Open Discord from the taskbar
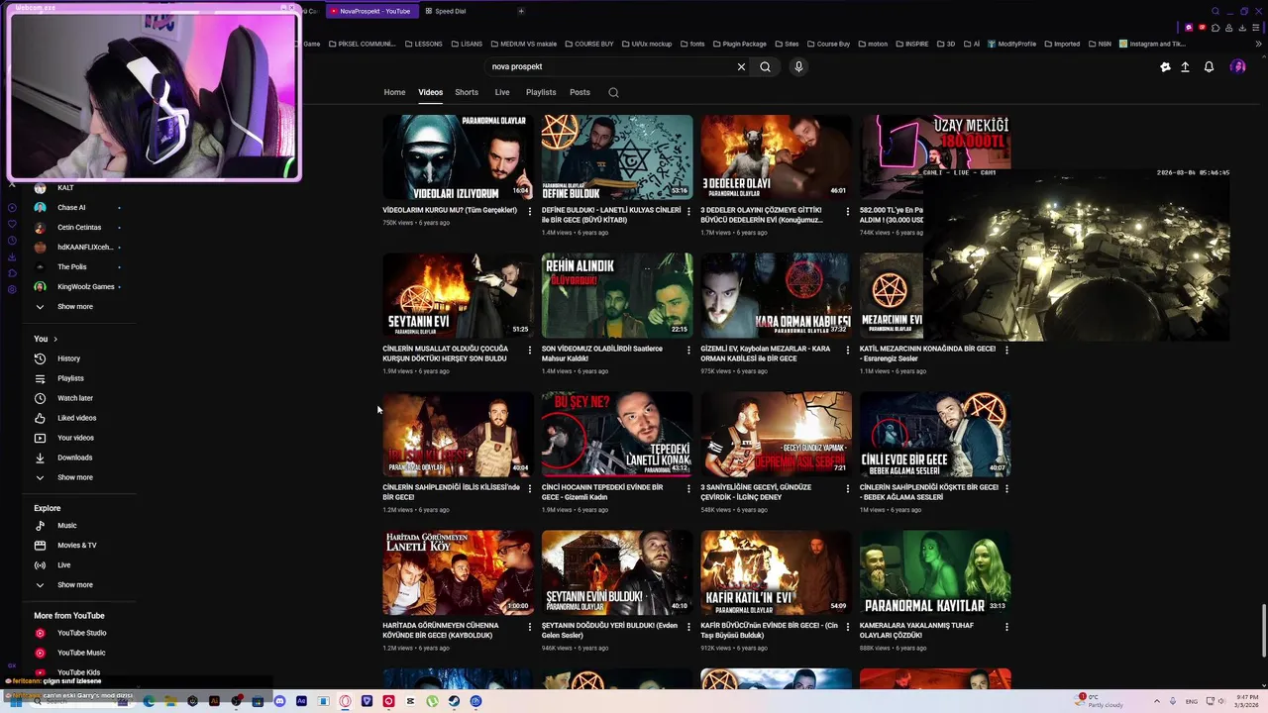The height and width of the screenshot is (713, 1268). click(x=279, y=701)
